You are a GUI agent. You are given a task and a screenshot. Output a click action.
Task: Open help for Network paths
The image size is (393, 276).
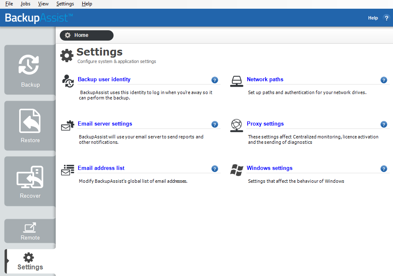[x=384, y=80]
